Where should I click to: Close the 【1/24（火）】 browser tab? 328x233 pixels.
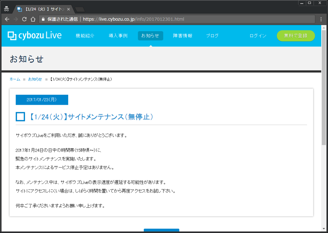point(69,9)
